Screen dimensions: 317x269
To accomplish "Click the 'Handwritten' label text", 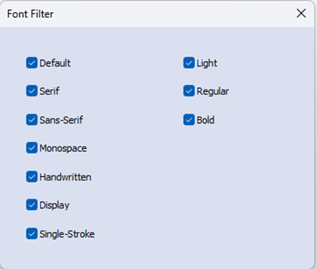I will coord(65,177).
